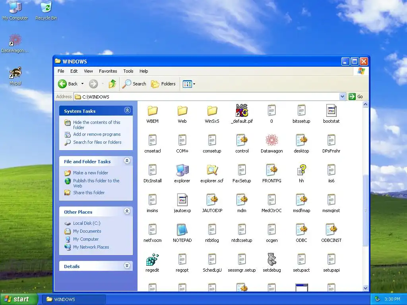The width and height of the screenshot is (407, 305).
Task: Select the control settings file icon
Action: coord(242,140)
